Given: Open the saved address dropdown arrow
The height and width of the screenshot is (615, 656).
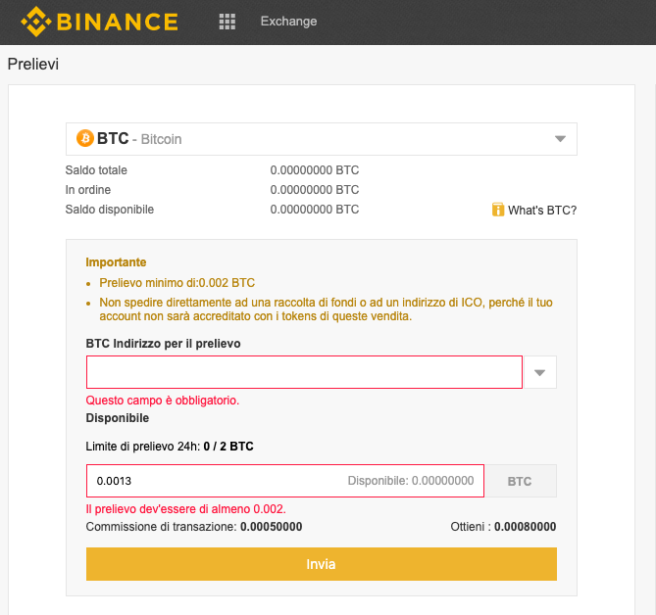Looking at the screenshot, I should (540, 372).
